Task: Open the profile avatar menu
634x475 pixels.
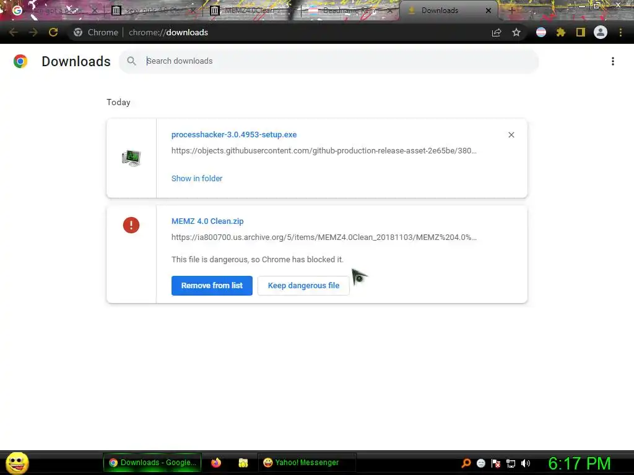Action: click(601, 32)
